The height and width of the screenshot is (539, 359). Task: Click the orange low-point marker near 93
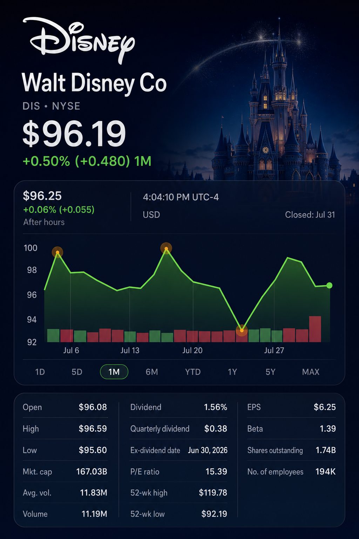(242, 330)
